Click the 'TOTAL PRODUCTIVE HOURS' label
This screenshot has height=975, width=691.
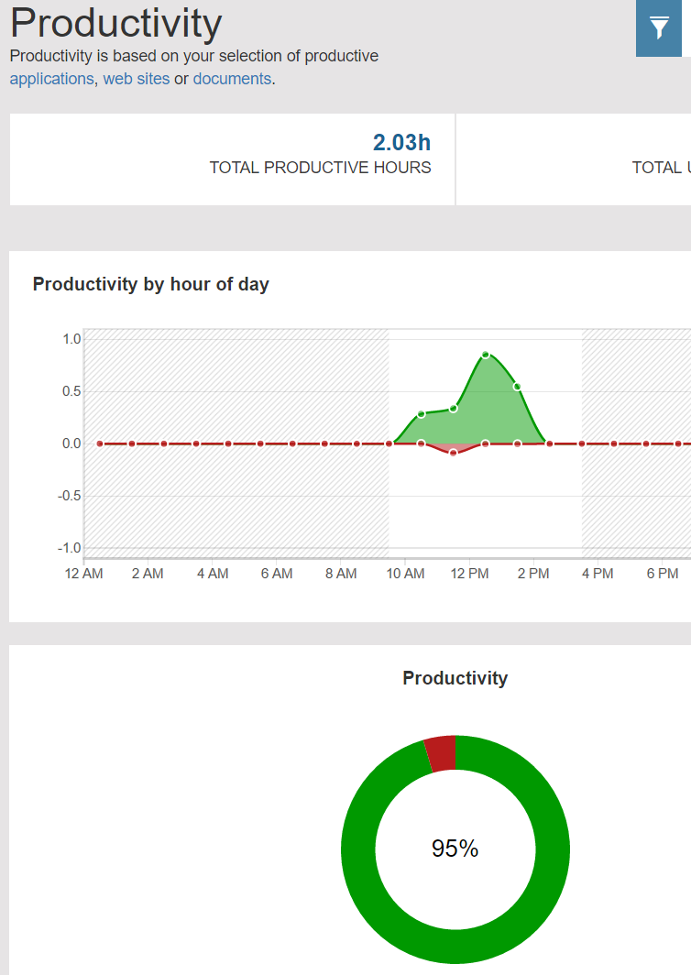(321, 168)
